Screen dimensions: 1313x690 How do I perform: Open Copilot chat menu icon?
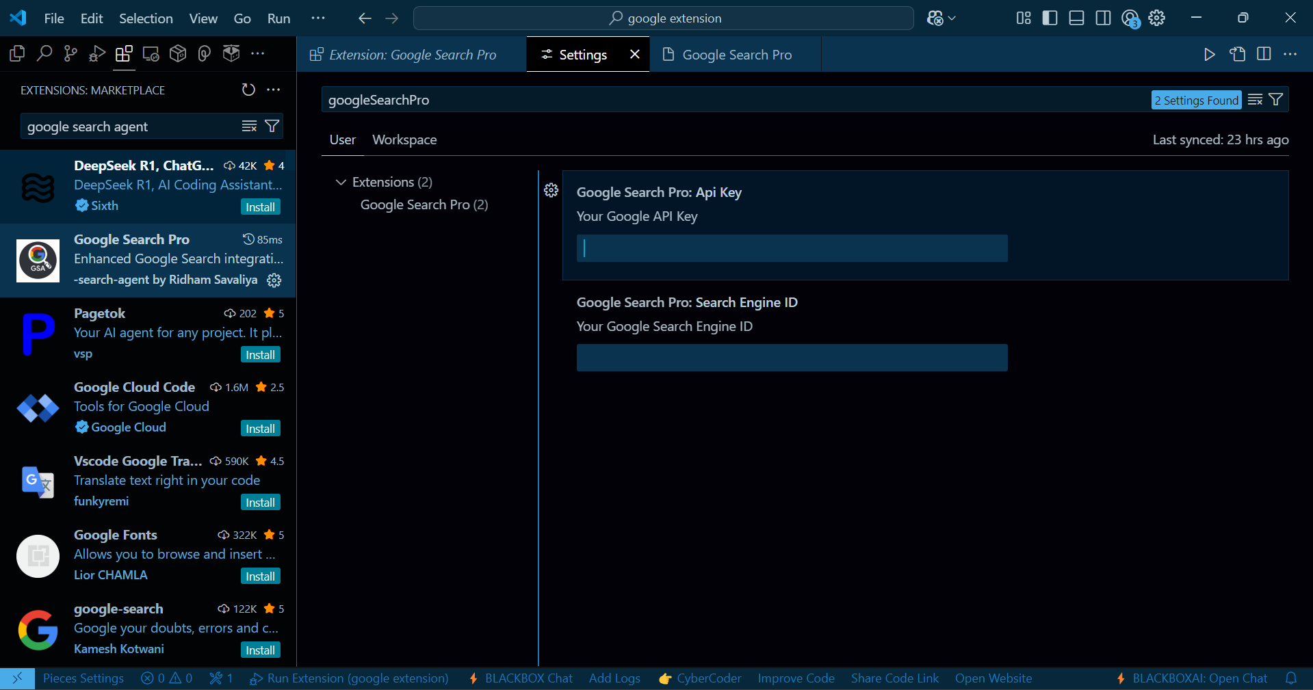[935, 18]
